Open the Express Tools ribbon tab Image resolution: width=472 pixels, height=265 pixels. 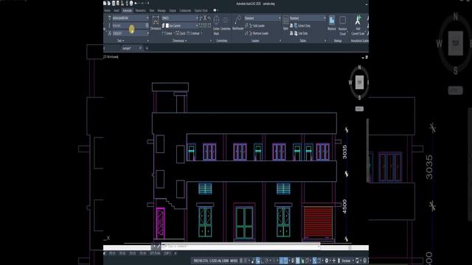(x=201, y=10)
